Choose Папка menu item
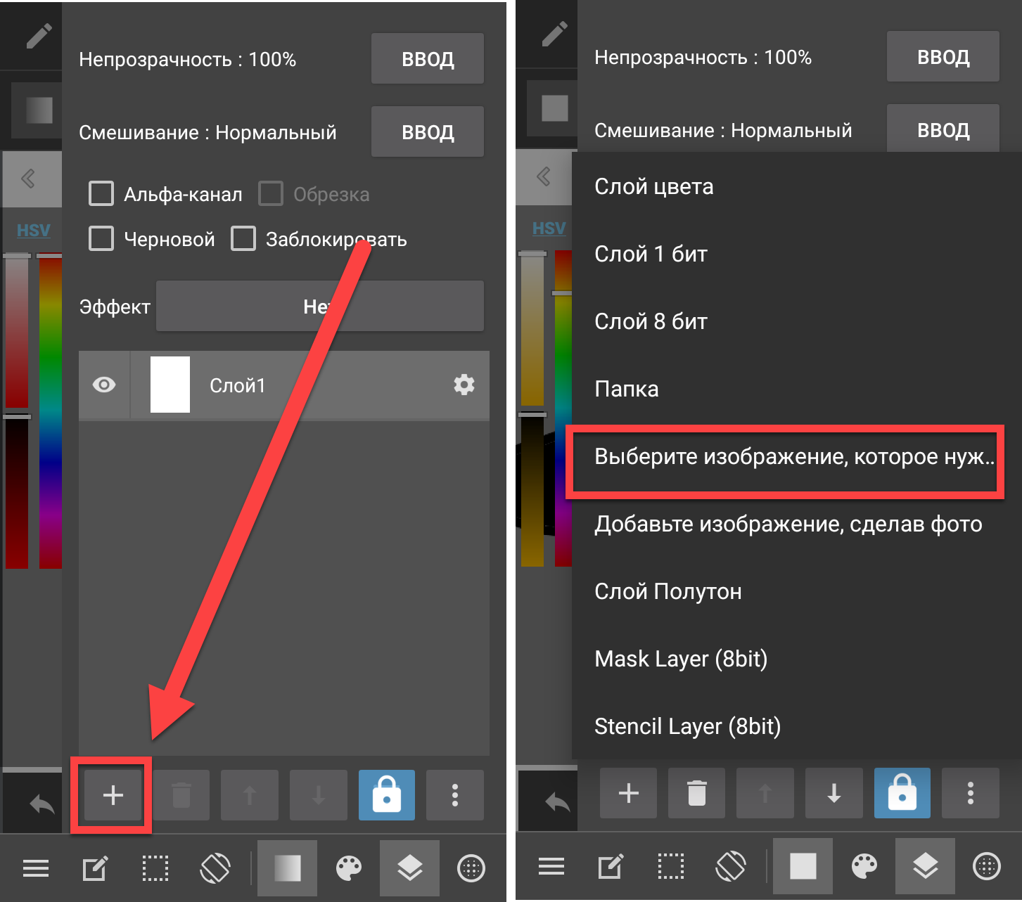 click(x=796, y=389)
